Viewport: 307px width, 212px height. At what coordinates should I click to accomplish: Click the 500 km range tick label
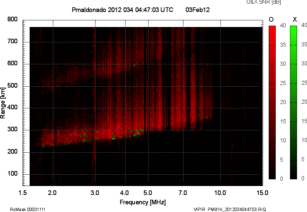pos(13,85)
